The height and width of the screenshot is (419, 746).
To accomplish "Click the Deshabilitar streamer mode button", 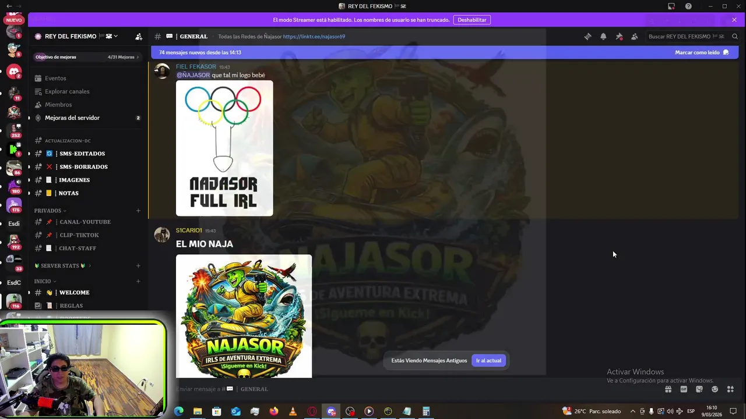I will tap(472, 20).
